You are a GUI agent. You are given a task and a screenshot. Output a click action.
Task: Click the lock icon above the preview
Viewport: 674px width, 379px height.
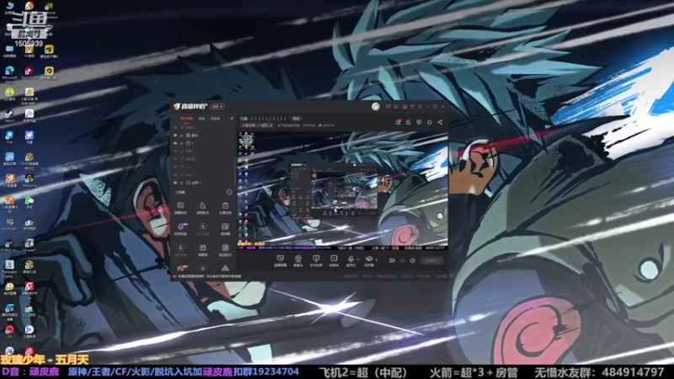coord(409,122)
